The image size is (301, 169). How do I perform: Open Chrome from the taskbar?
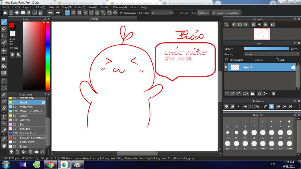[x=50, y=165]
